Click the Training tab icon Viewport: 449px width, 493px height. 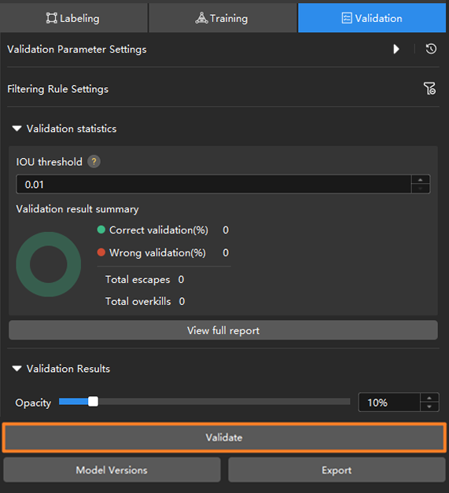201,18
